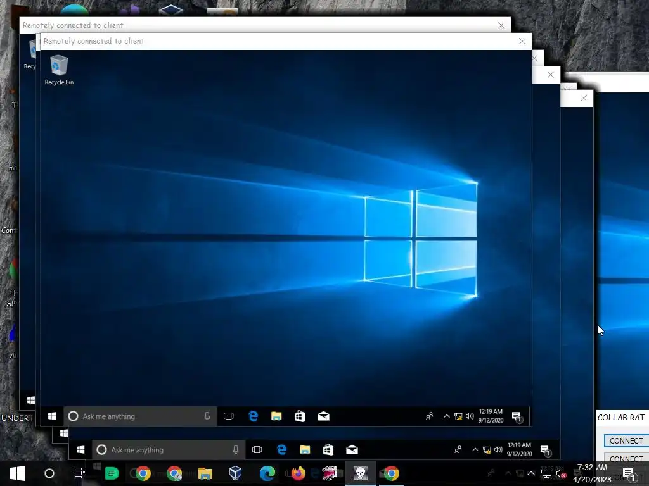The width and height of the screenshot is (649, 486).
Task: Click the microphone on the lower rear remote taskbar
Action: 236,450
